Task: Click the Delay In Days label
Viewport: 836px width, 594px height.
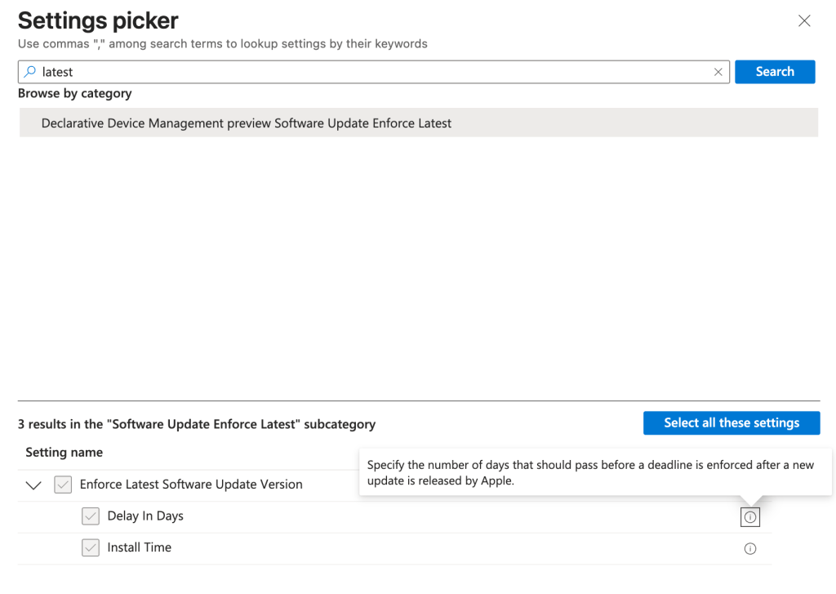Action: point(145,516)
